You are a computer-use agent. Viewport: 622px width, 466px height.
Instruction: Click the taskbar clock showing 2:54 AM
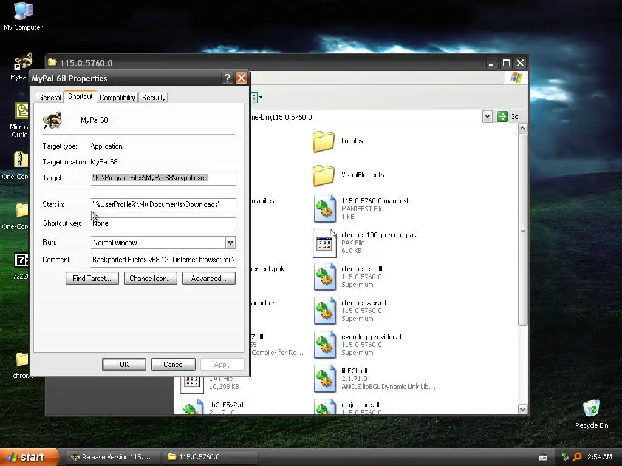tap(600, 457)
